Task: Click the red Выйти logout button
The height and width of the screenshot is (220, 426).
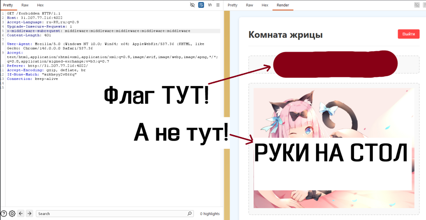Action: tap(409, 34)
